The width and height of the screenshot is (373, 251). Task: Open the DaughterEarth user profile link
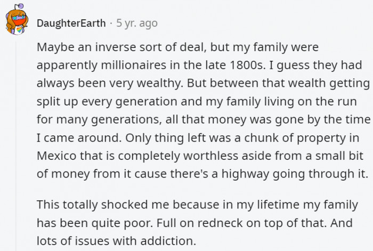tap(71, 23)
